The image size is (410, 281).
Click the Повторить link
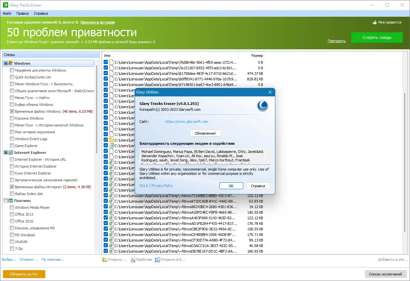tap(337, 41)
